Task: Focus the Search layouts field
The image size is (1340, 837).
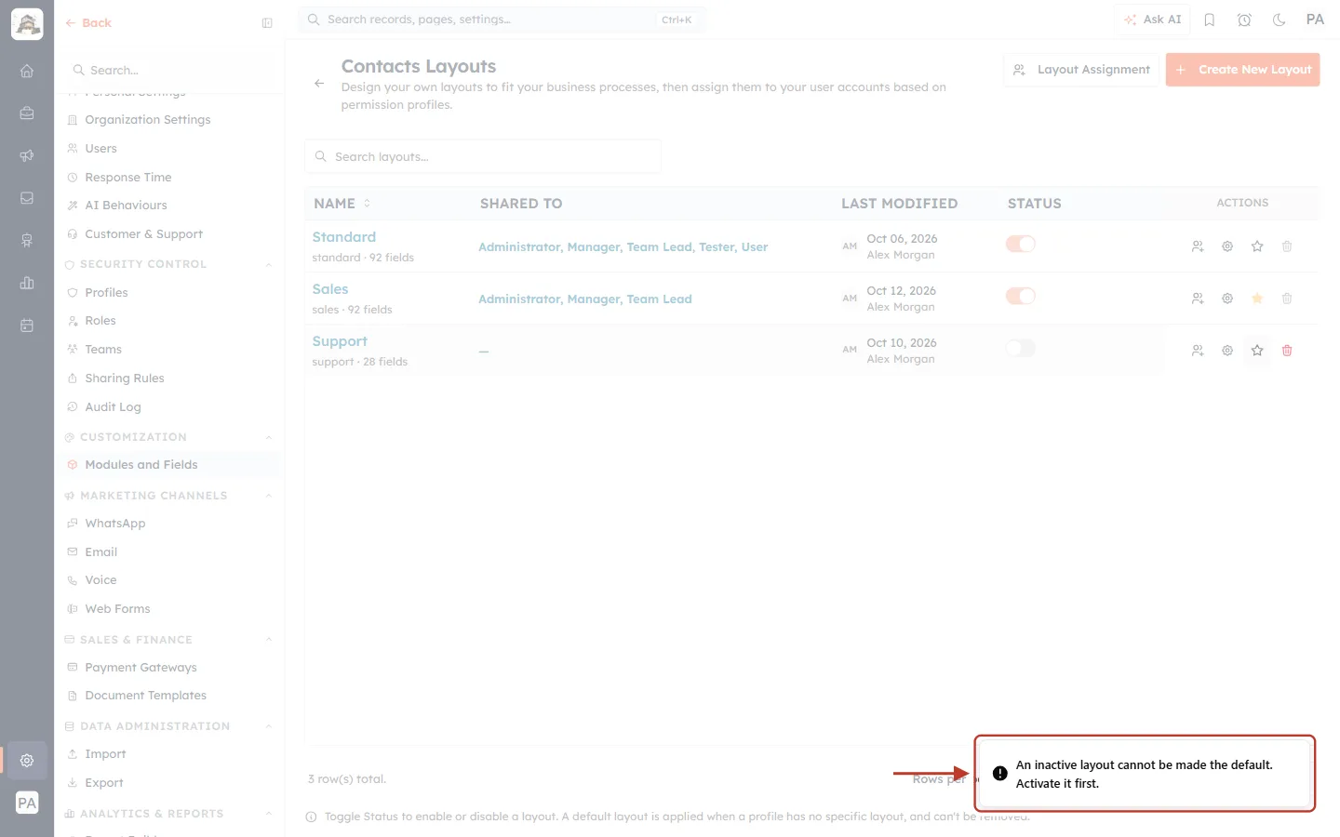Action: (x=483, y=156)
